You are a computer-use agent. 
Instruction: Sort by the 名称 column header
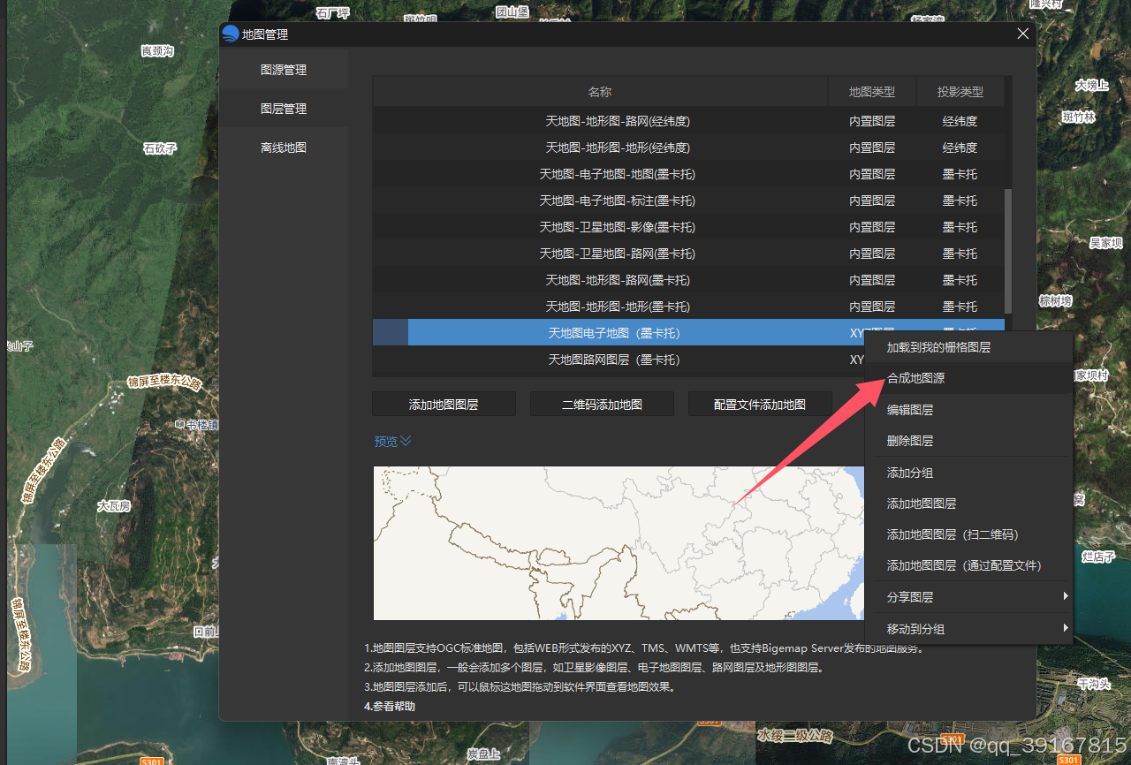(x=600, y=92)
